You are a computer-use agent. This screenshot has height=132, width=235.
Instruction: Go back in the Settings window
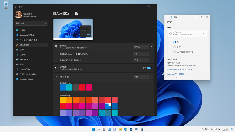(x=16, y=7)
